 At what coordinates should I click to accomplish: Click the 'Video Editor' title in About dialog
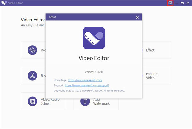point(94,58)
